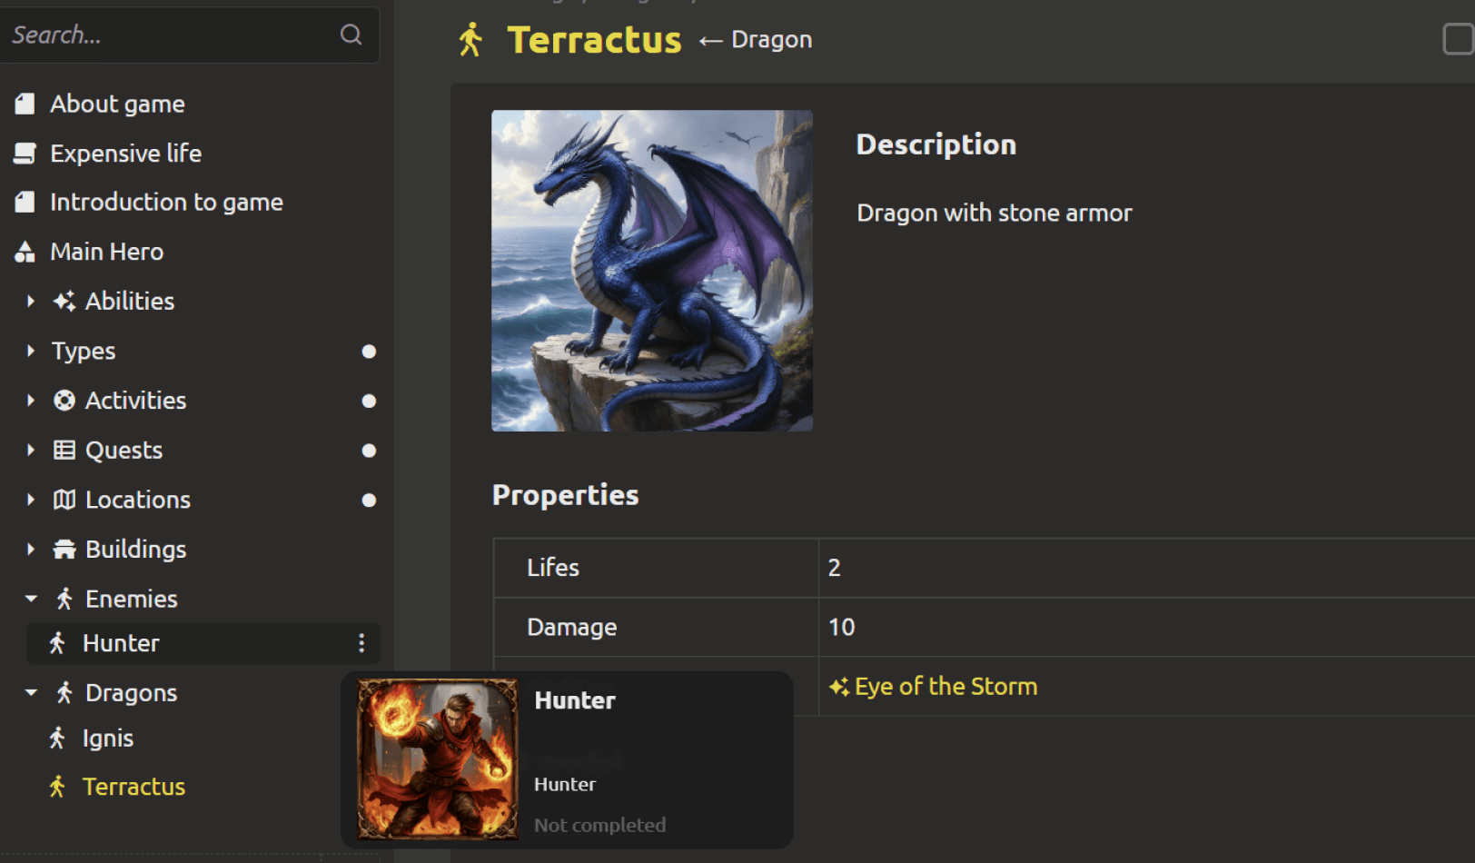
Task: Click the Buildings shop icon
Action: click(x=64, y=550)
